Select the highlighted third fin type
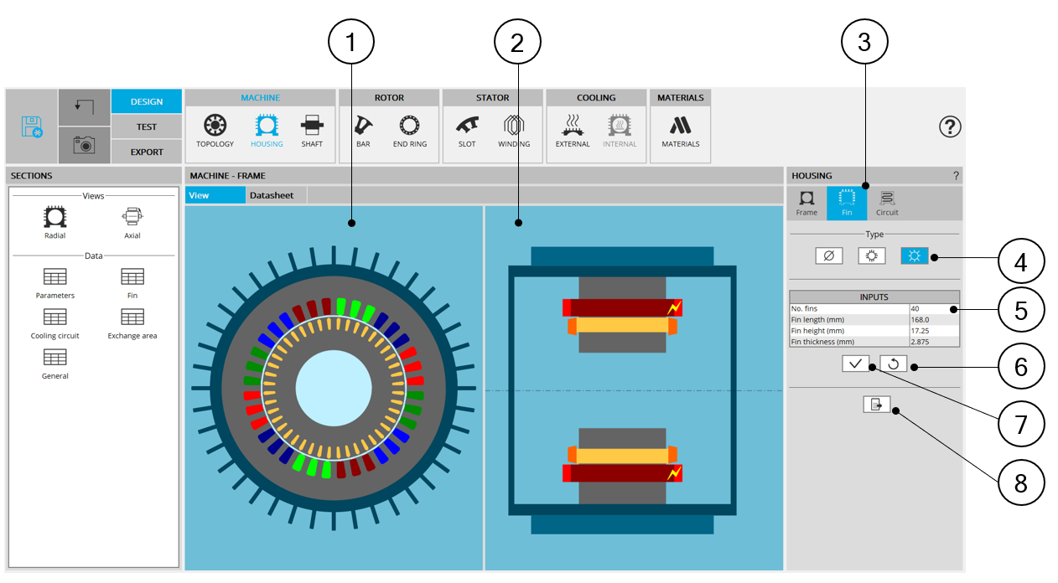The width and height of the screenshot is (1058, 583). click(x=915, y=256)
